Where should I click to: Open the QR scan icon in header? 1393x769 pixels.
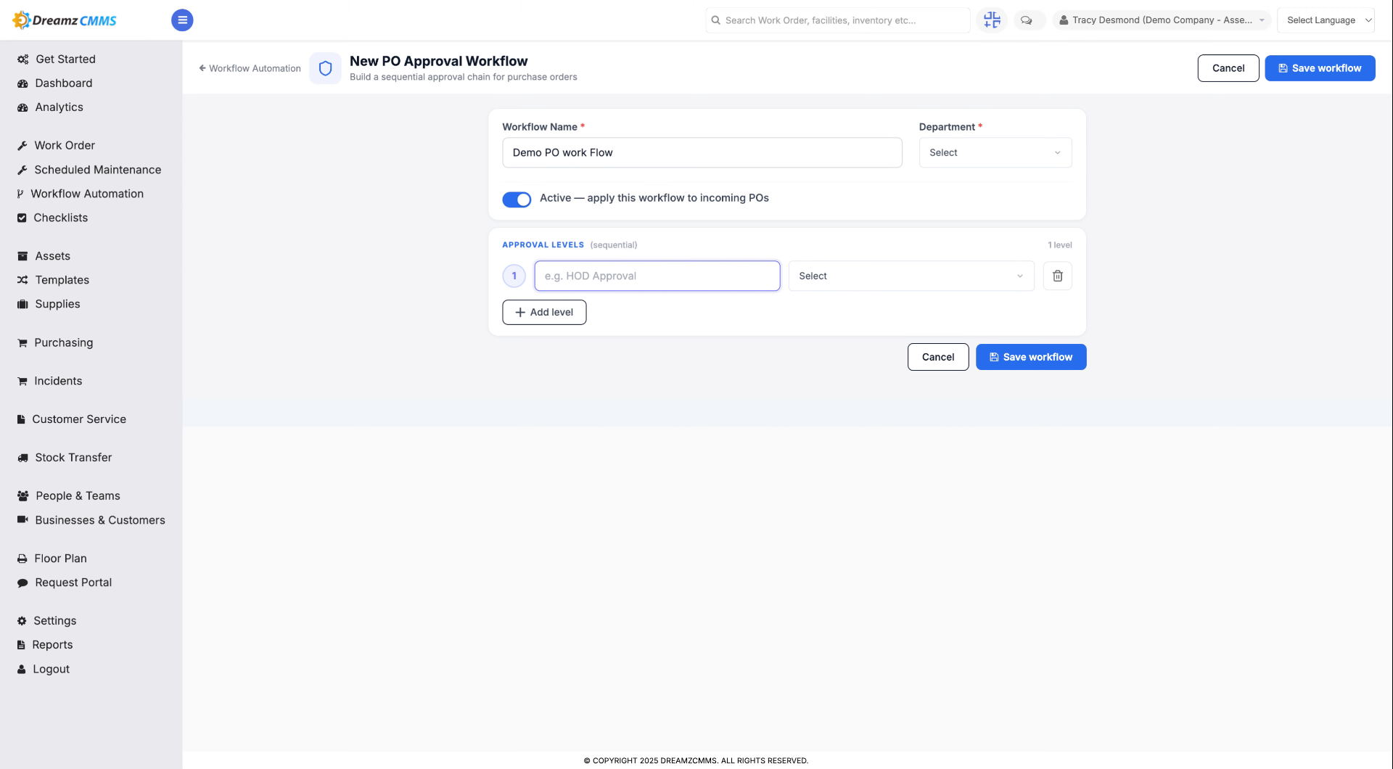tap(992, 20)
